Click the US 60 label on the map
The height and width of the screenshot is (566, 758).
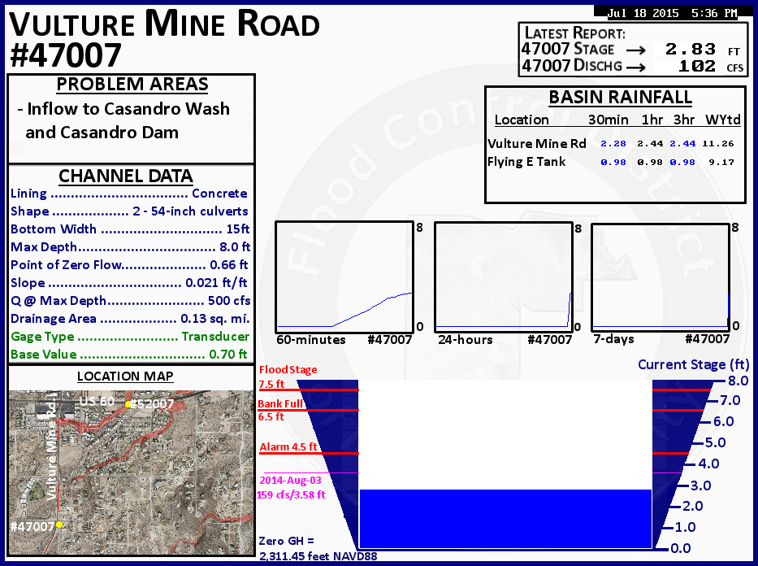coord(97,402)
